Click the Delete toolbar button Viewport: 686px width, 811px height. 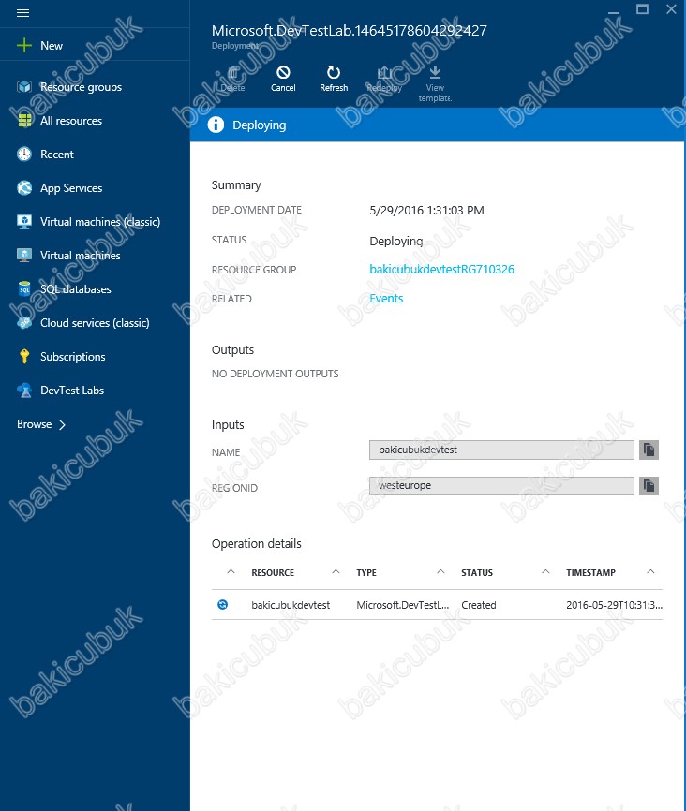(x=233, y=80)
